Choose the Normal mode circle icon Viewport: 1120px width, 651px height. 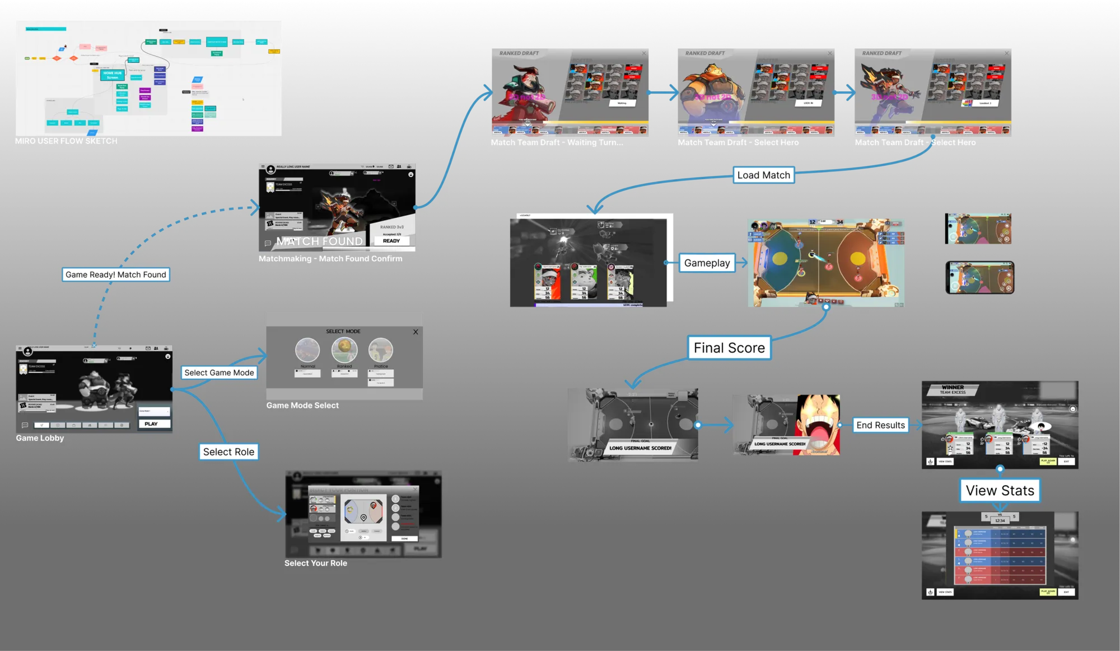307,350
